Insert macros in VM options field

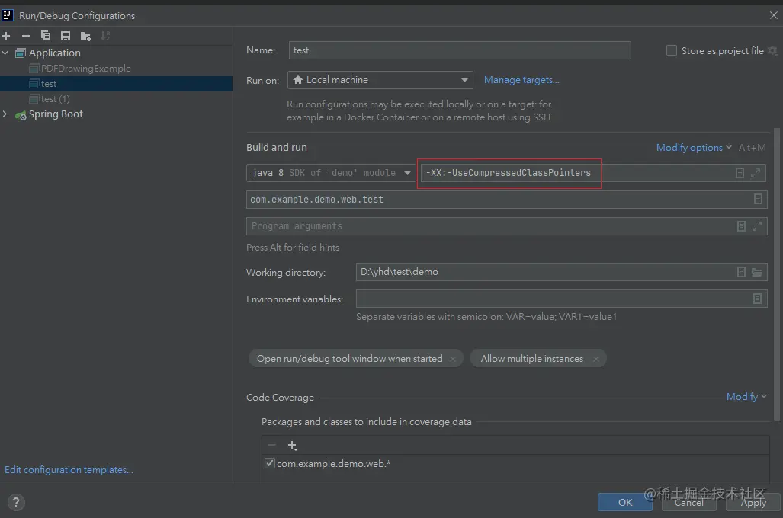(740, 173)
